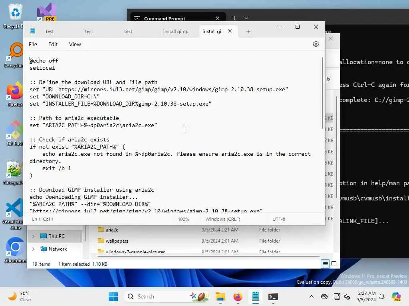Open Notepad from taskbar
Screen dimensions: 409x306
(255, 296)
